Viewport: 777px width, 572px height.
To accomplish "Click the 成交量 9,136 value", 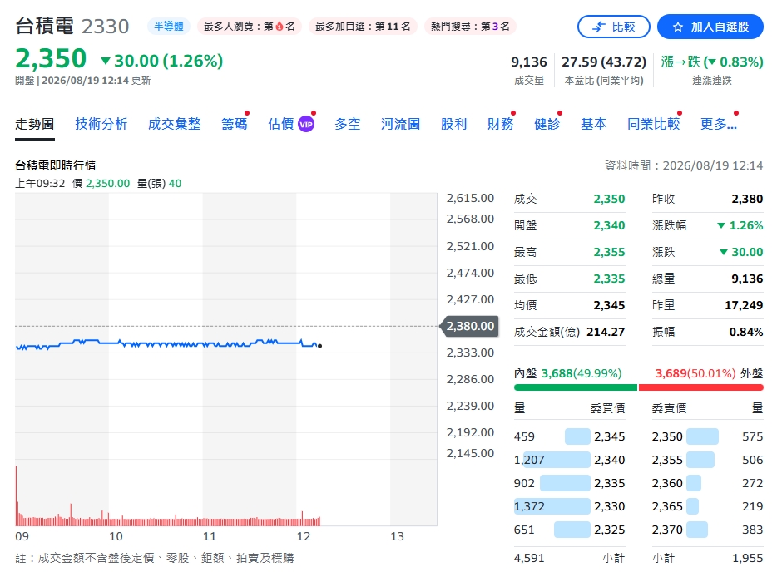I will (529, 62).
